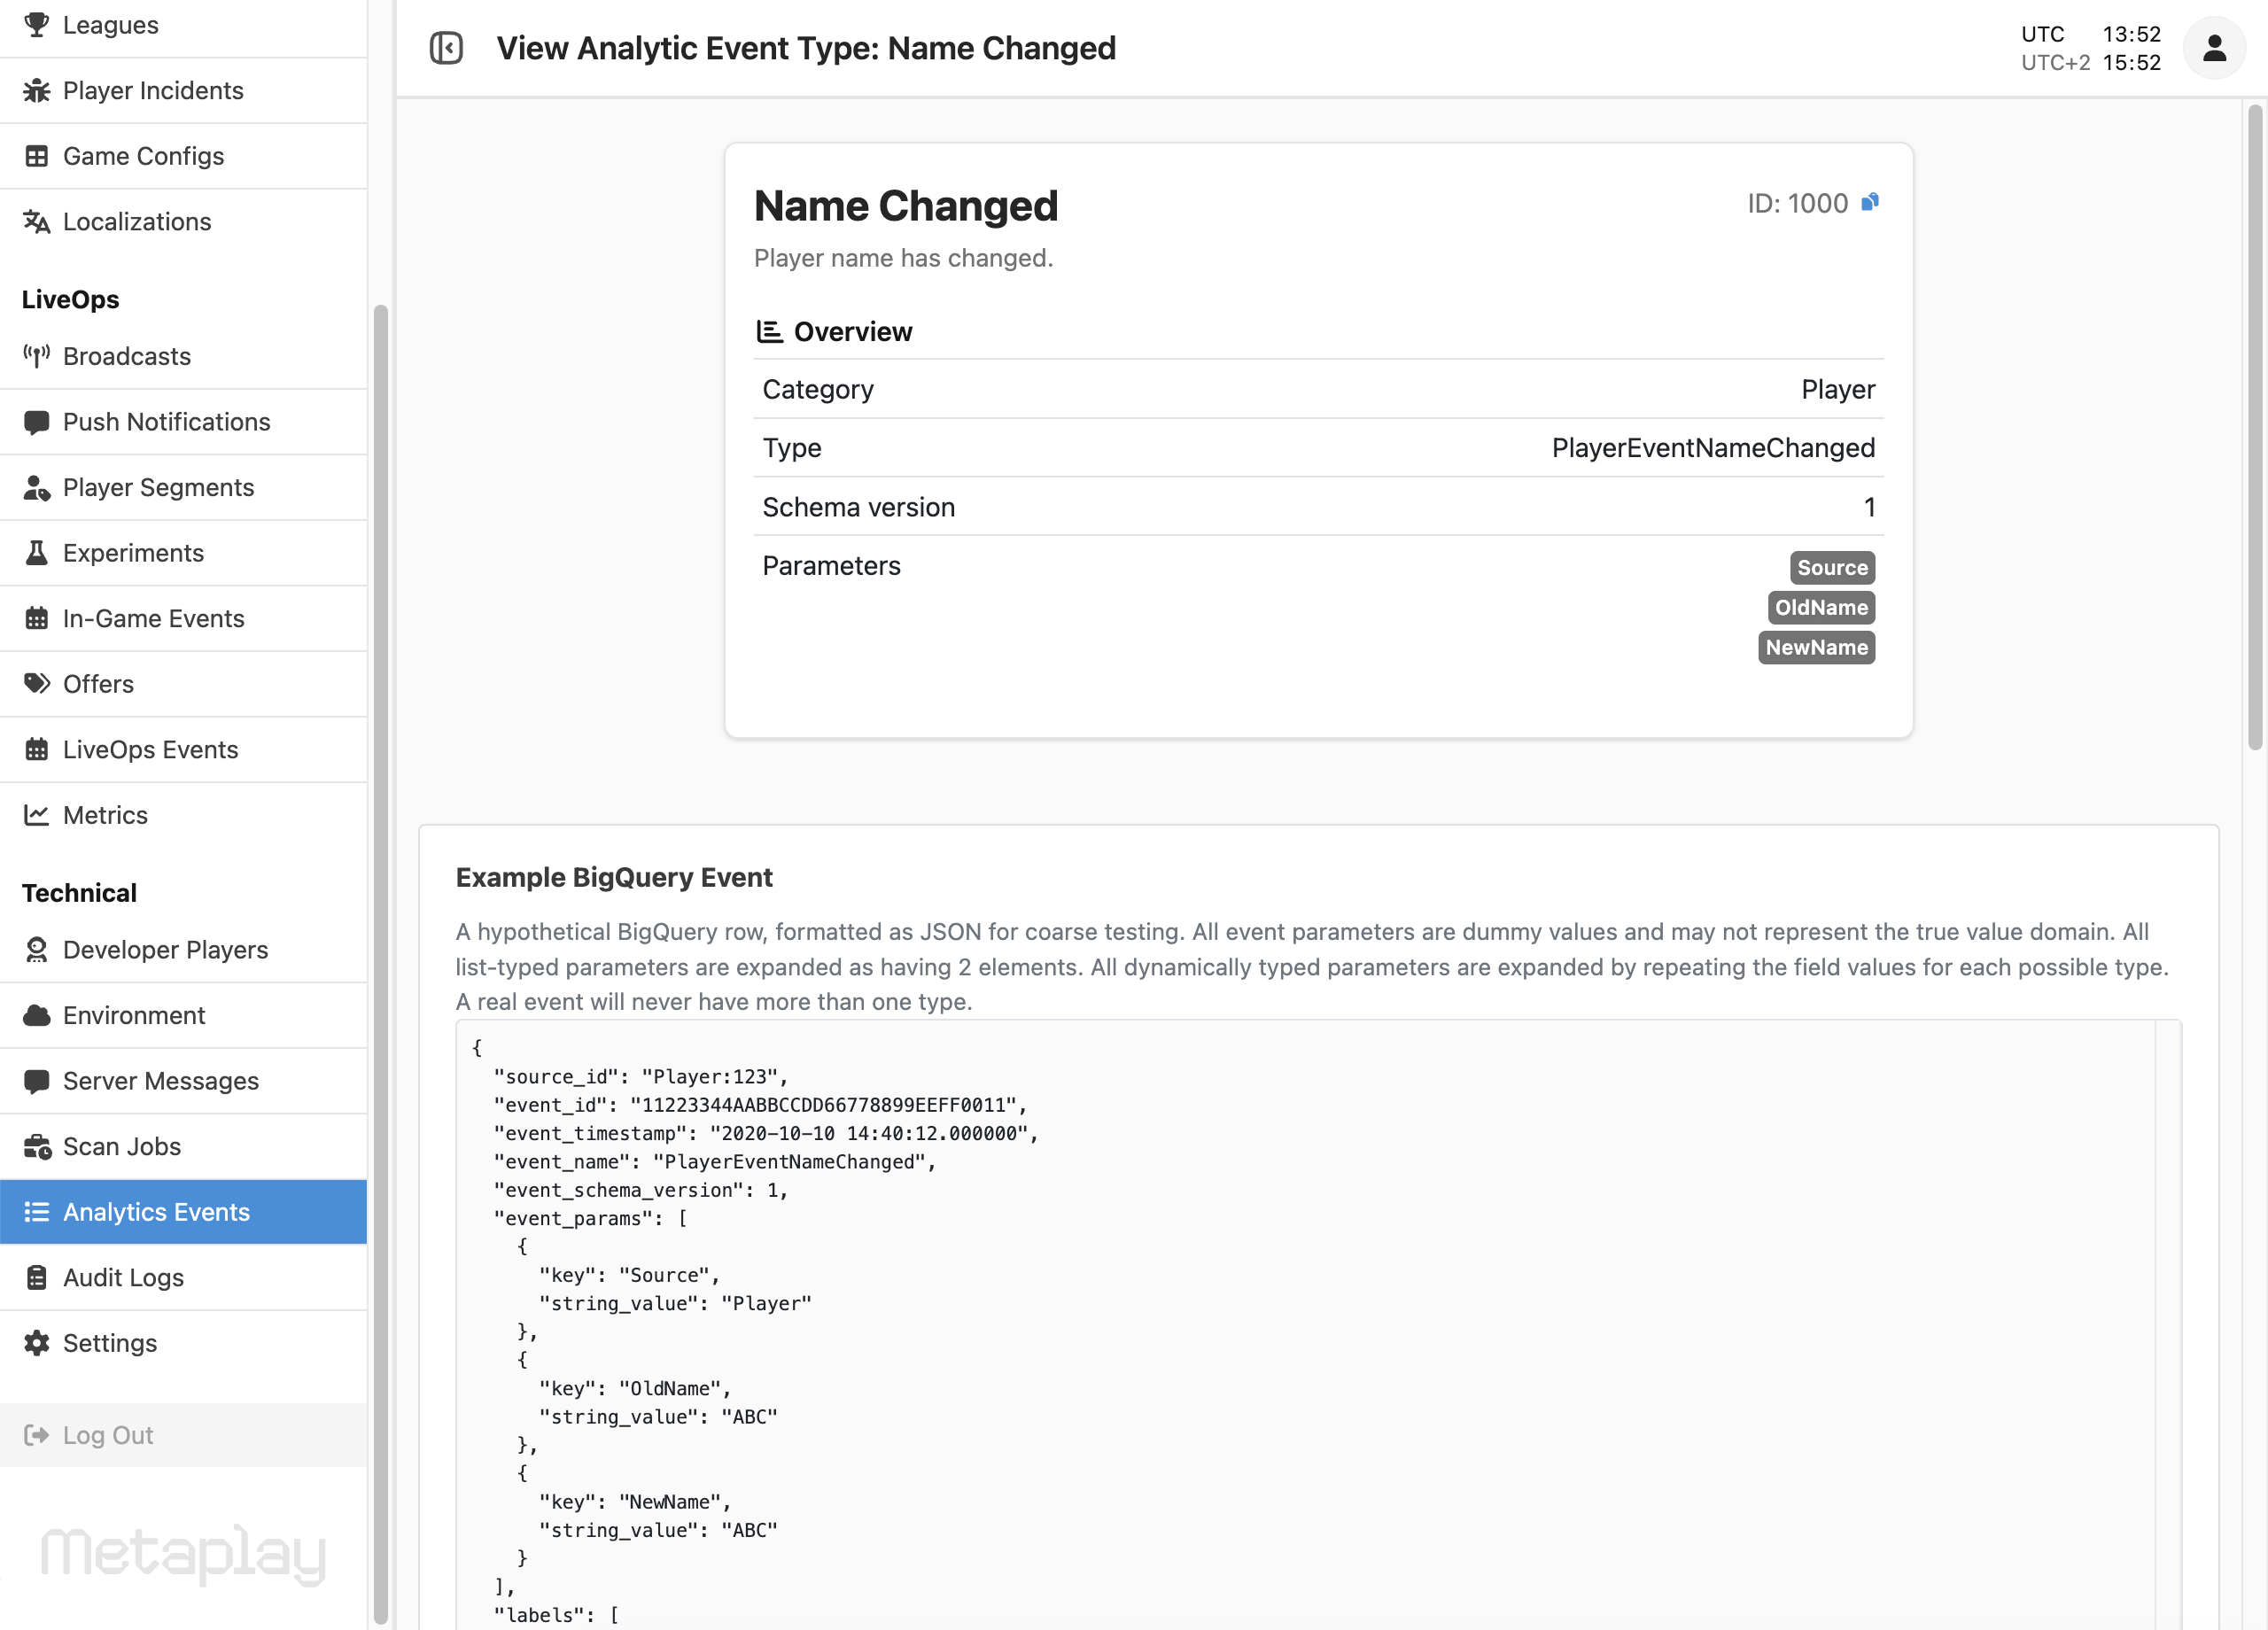
Task: Switch to Audit Logs section
Action: (122, 1277)
